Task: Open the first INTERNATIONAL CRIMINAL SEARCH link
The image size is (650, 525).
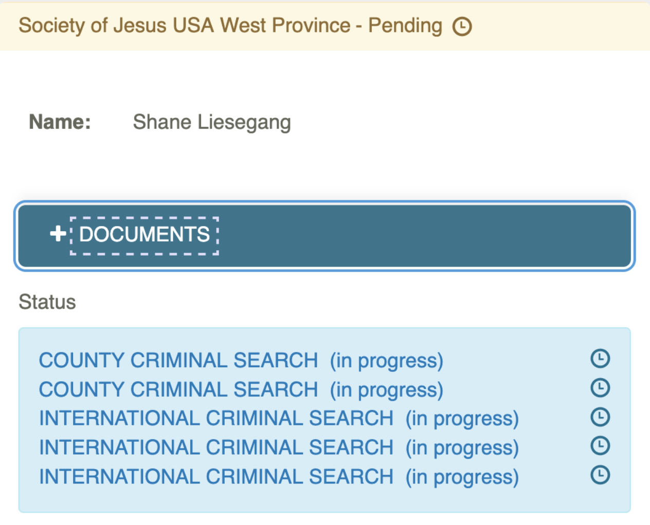Action: pyautogui.click(x=216, y=418)
